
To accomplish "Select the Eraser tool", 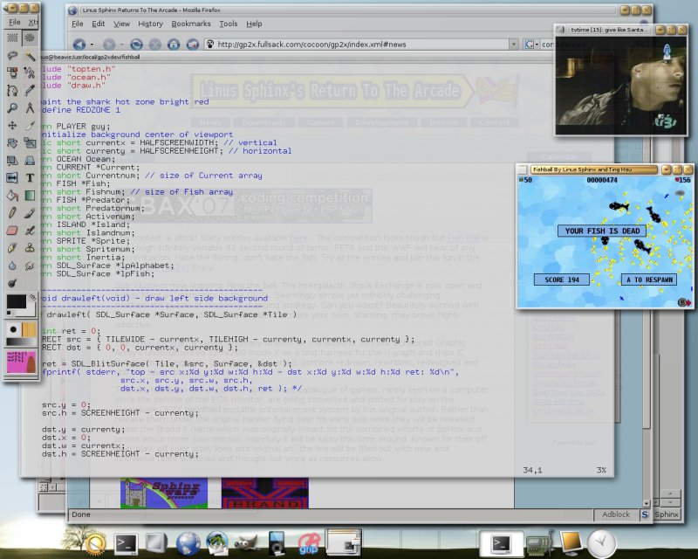I will (x=12, y=230).
